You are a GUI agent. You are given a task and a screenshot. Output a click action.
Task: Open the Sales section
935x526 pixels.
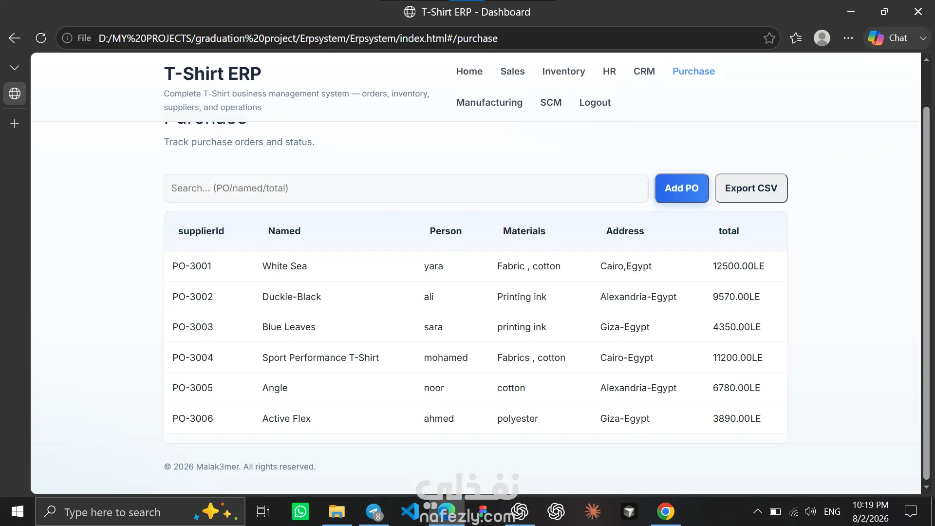coord(512,71)
